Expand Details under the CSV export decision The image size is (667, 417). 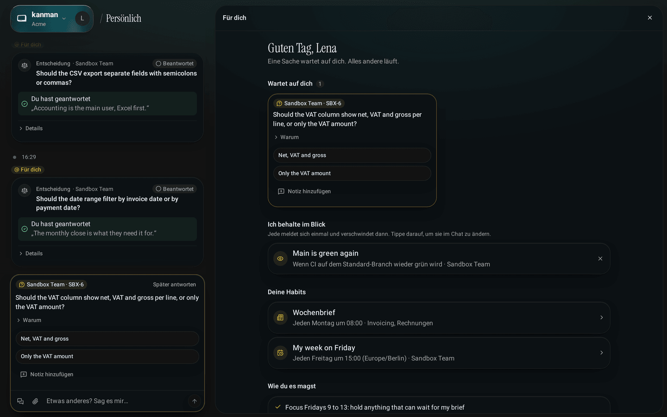(x=31, y=128)
